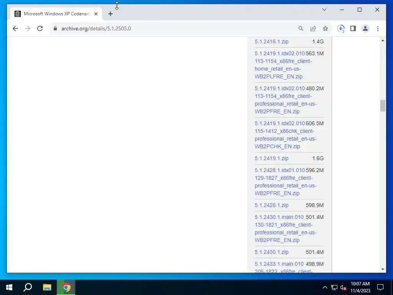The height and width of the screenshot is (295, 393).
Task: Focus the archive.org address bar
Action: pos(173,28)
